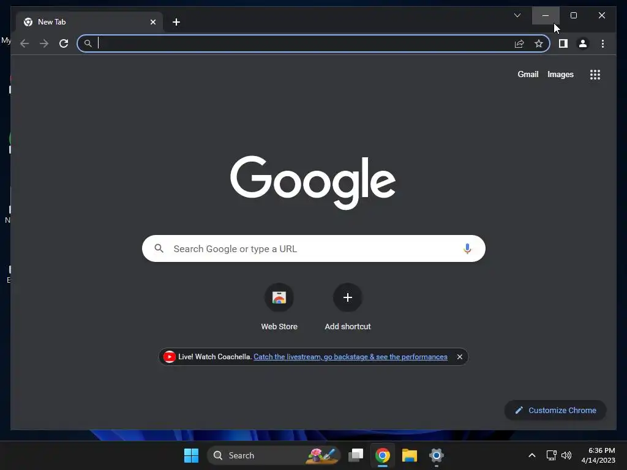Click the Chrome taskbar icon
The image size is (627, 470).
click(x=383, y=455)
